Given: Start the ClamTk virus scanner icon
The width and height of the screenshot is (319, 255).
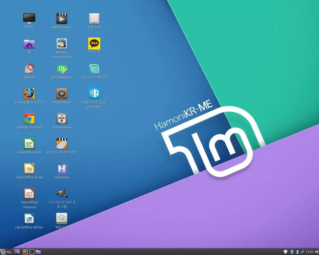Looking at the screenshot, I should pyautogui.click(x=29, y=68).
